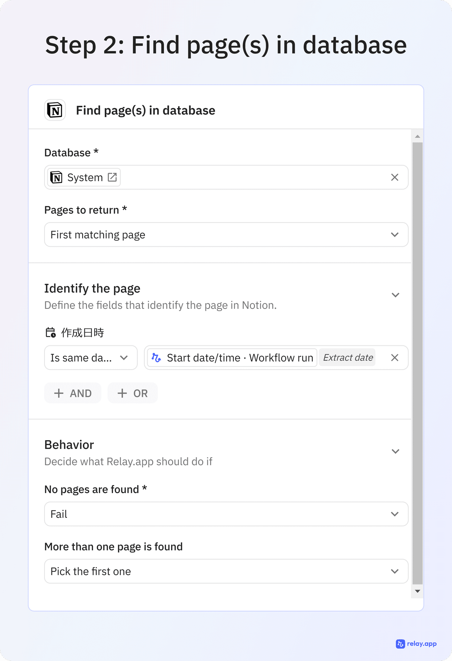Add an AND condition
This screenshot has width=452, height=661.
click(x=73, y=393)
